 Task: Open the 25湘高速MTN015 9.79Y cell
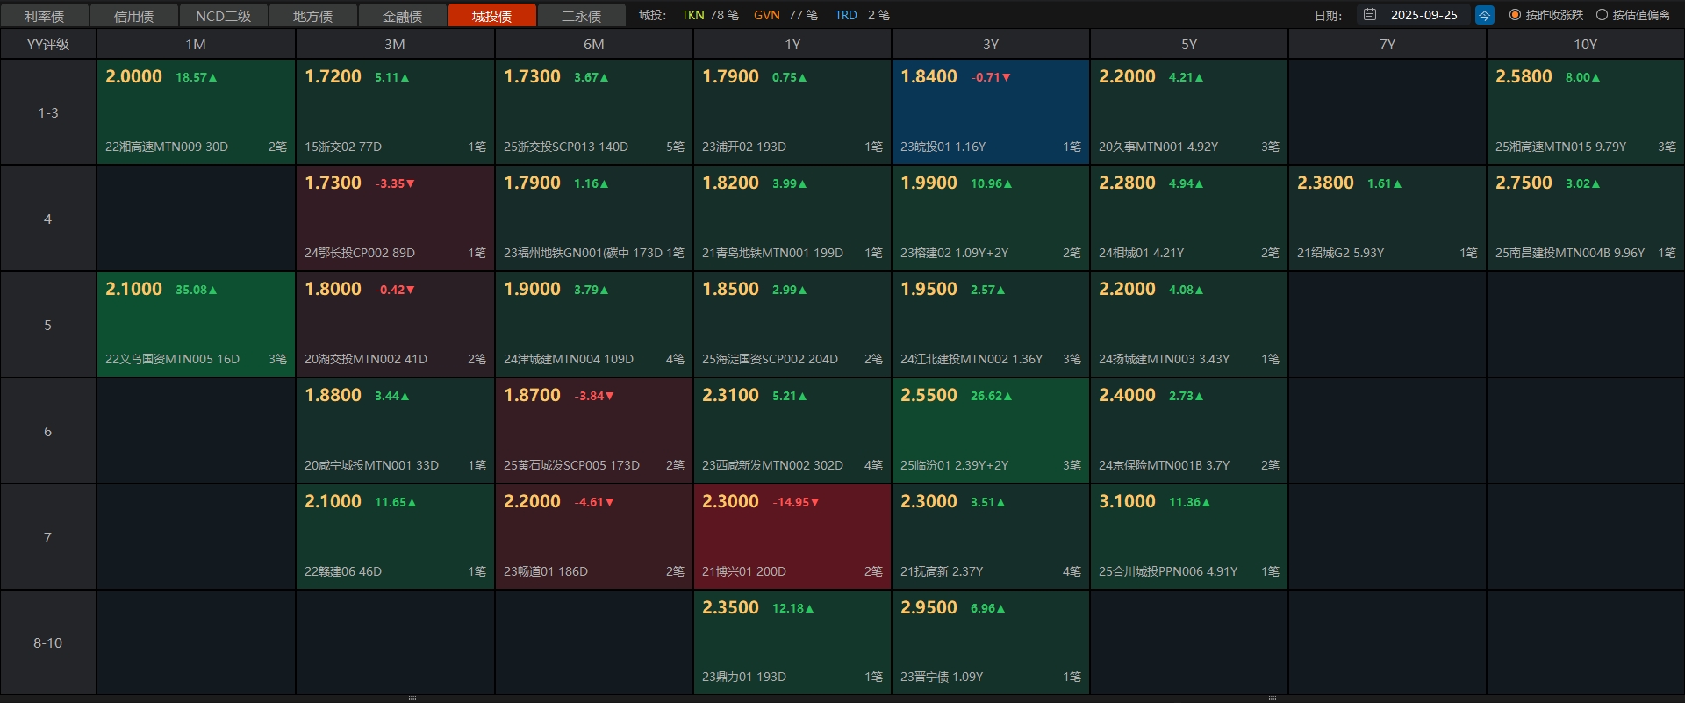click(x=1585, y=112)
